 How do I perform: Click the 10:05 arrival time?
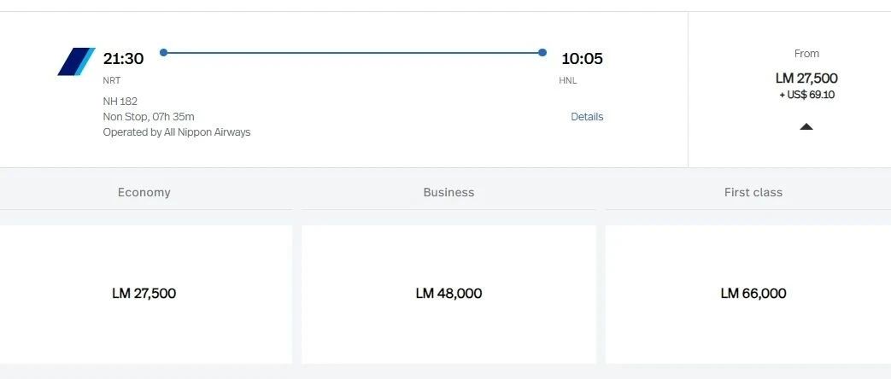[x=582, y=59]
